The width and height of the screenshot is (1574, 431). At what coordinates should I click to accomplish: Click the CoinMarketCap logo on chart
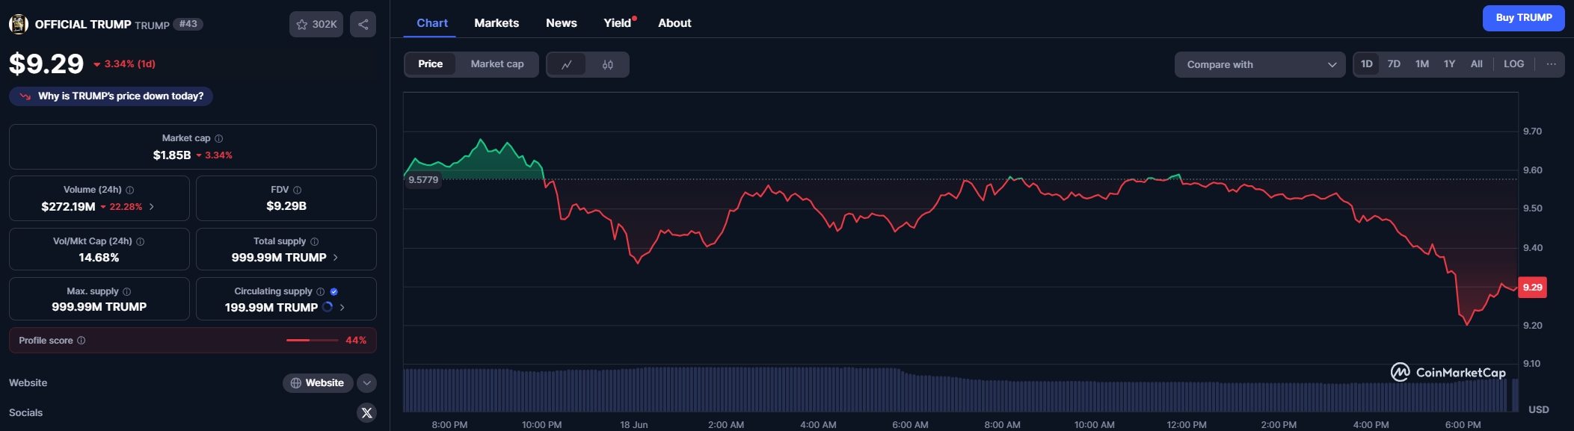coord(1448,372)
